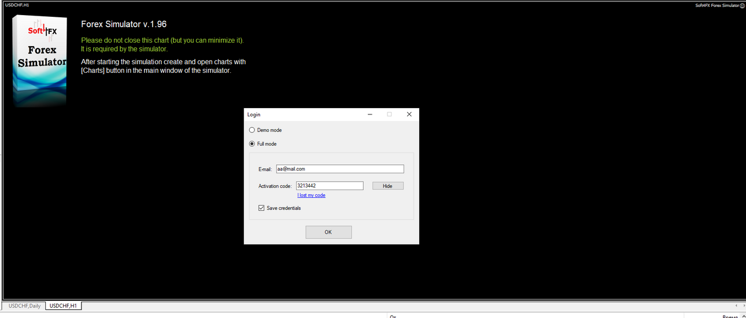This screenshot has width=746, height=318.
Task: Confirm login with the OK button
Action: click(x=328, y=232)
